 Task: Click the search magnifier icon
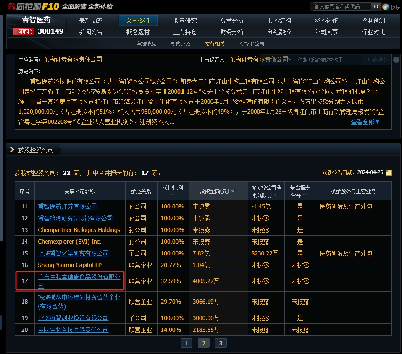[x=376, y=7]
